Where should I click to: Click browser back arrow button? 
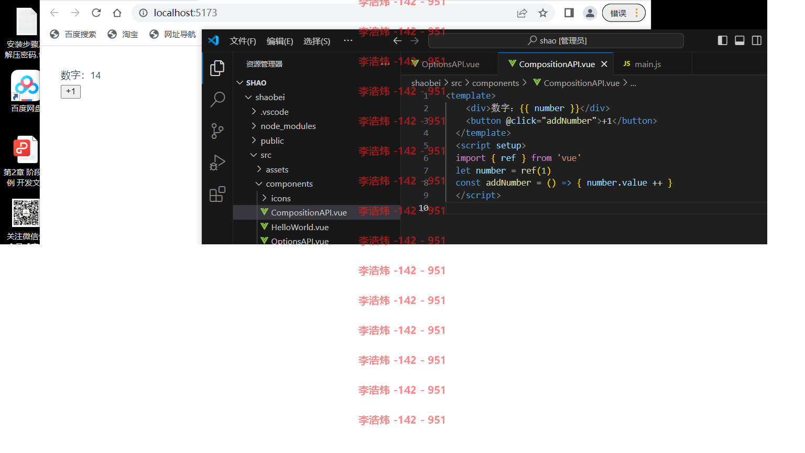pyautogui.click(x=54, y=13)
